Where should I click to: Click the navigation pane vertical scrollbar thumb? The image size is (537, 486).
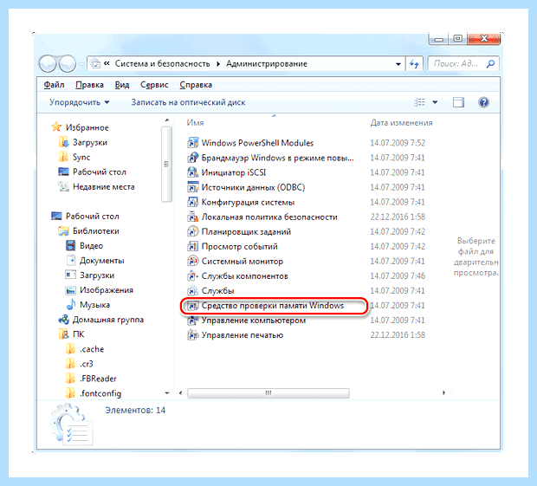coord(166,164)
